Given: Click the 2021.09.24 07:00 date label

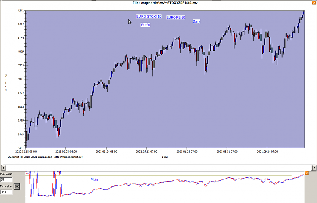Looking at the screenshot, I should point(267,151).
